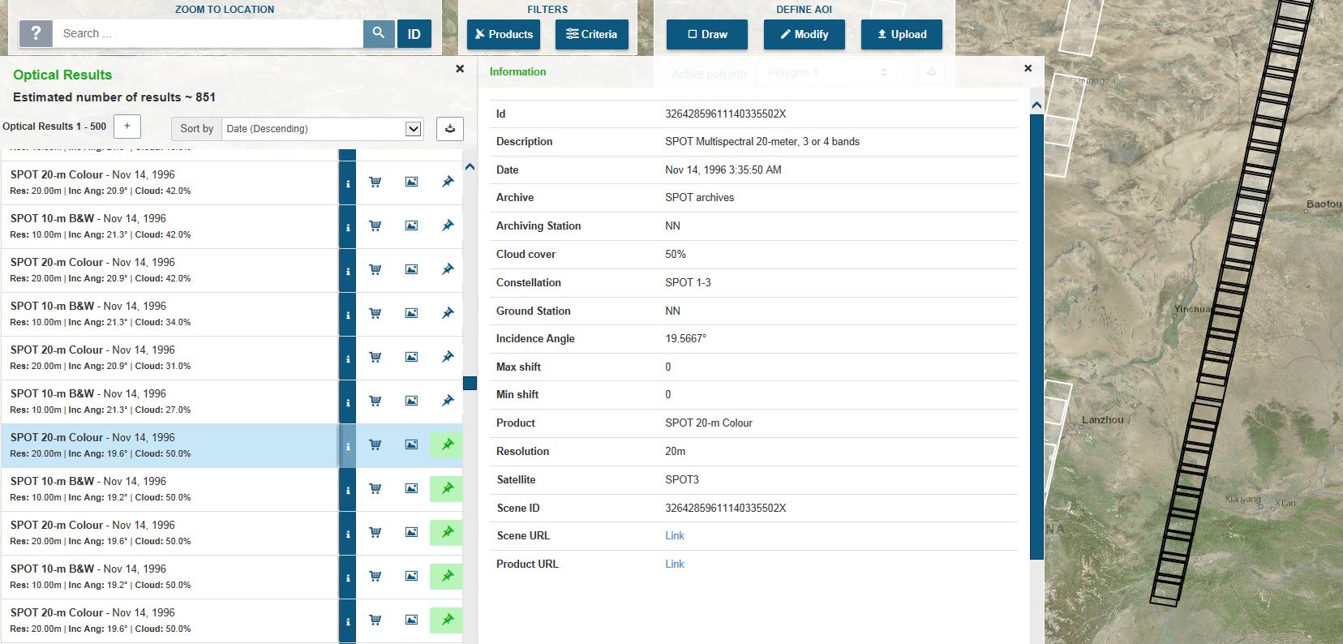
Task: Click the magnifier search icon
Action: (x=379, y=33)
